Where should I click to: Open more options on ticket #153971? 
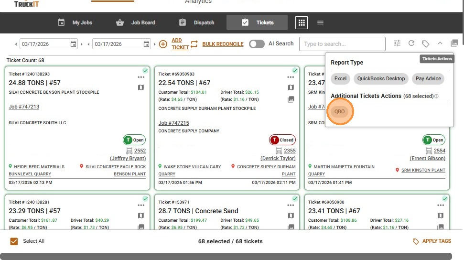[x=291, y=205]
